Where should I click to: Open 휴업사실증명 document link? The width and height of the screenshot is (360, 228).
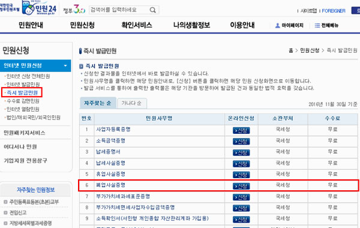coord(110,174)
